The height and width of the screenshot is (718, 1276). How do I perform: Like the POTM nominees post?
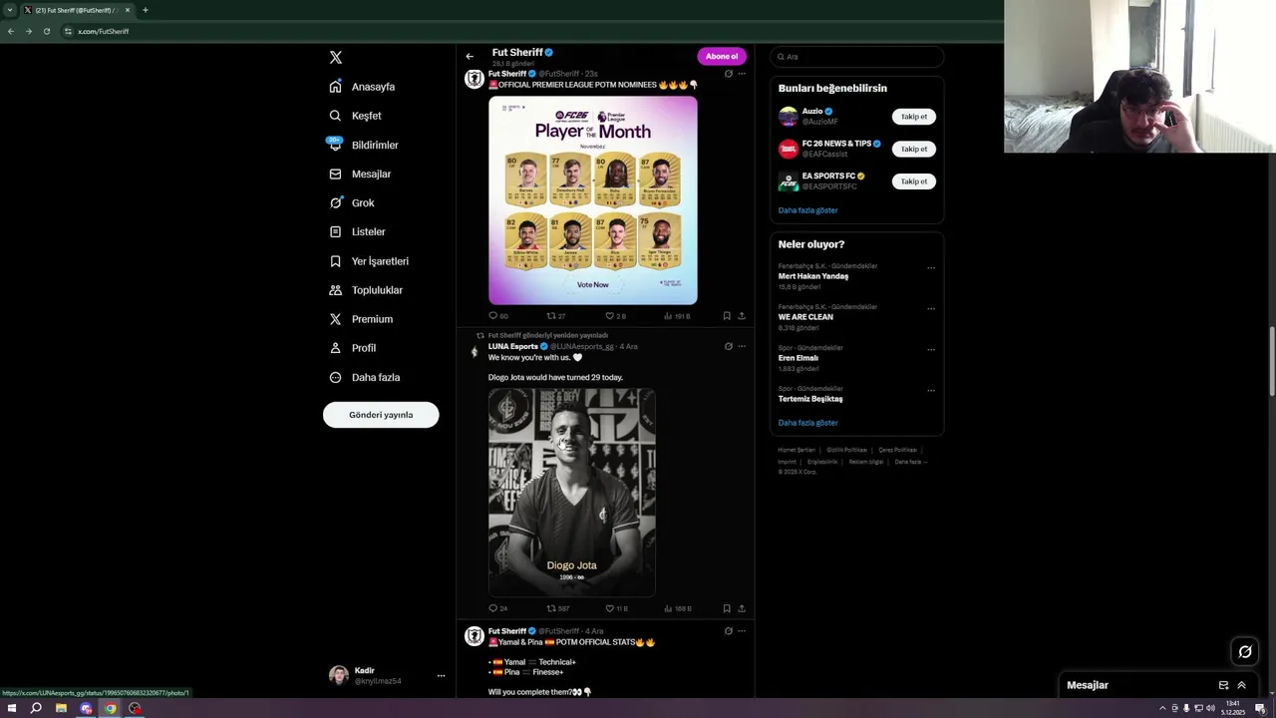[x=615, y=316]
